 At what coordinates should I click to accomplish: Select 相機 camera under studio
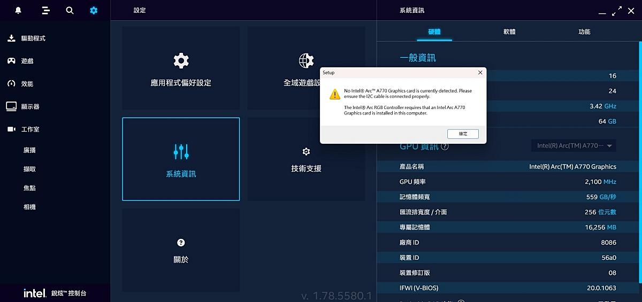[x=29, y=207]
